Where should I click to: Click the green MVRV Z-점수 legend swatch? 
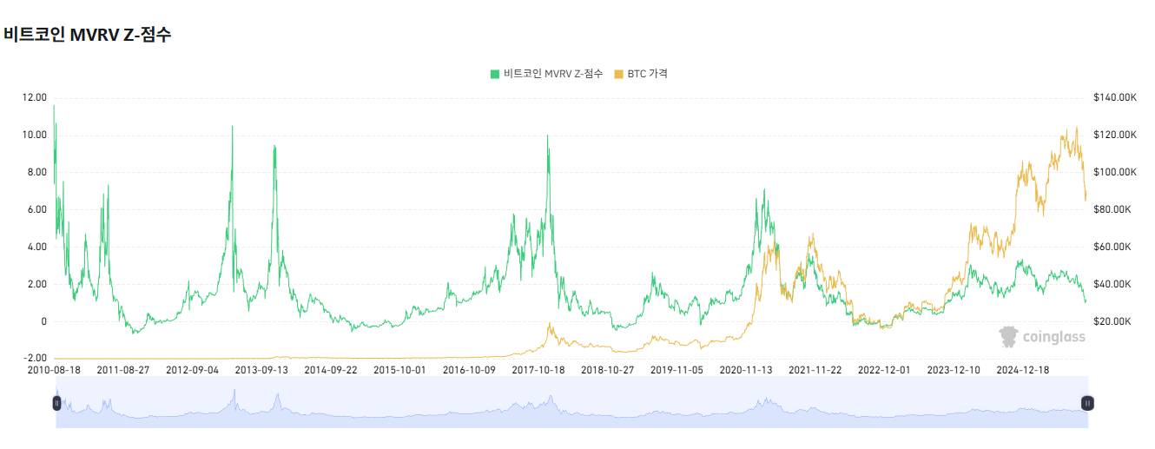(x=496, y=74)
